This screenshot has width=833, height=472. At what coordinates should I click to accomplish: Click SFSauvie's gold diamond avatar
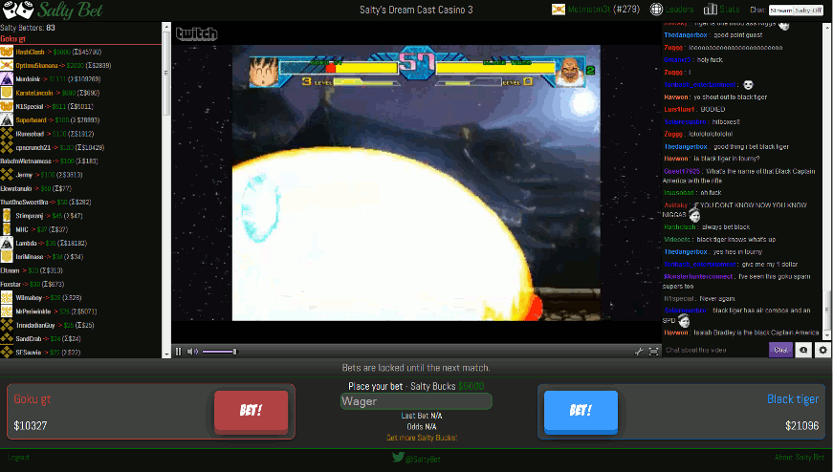[x=7, y=352]
